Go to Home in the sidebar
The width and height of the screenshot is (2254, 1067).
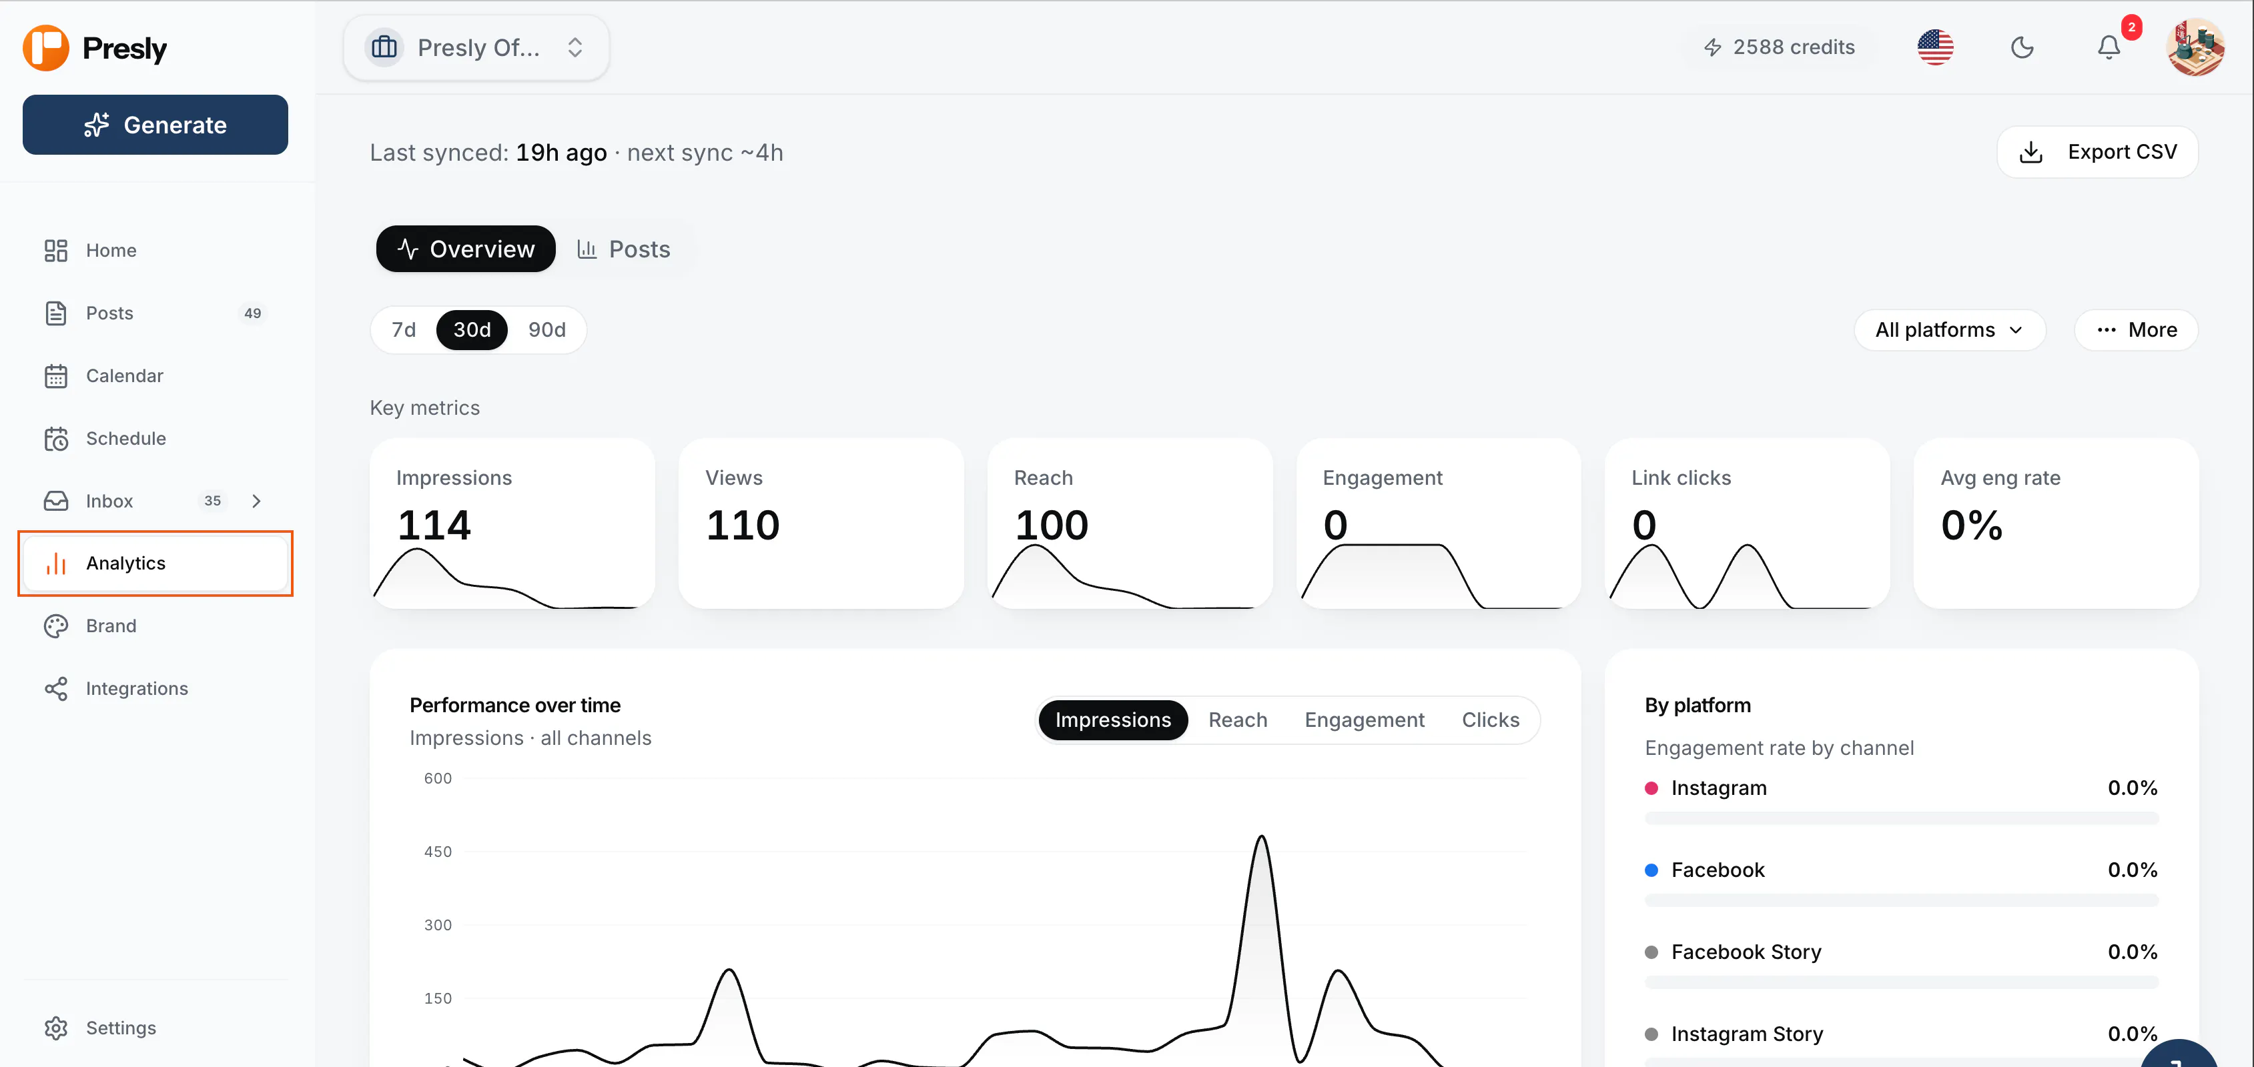(155, 251)
